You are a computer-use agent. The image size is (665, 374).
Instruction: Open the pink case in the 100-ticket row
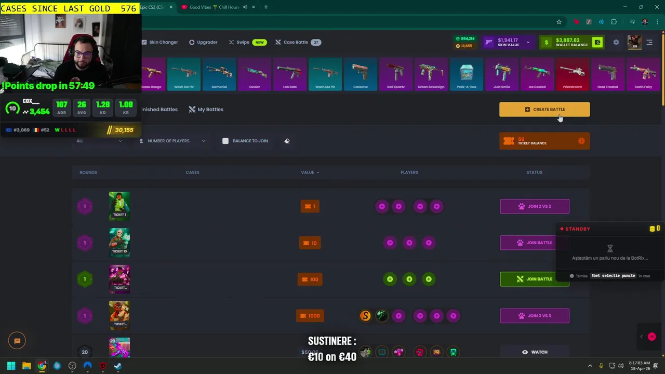pos(119,279)
